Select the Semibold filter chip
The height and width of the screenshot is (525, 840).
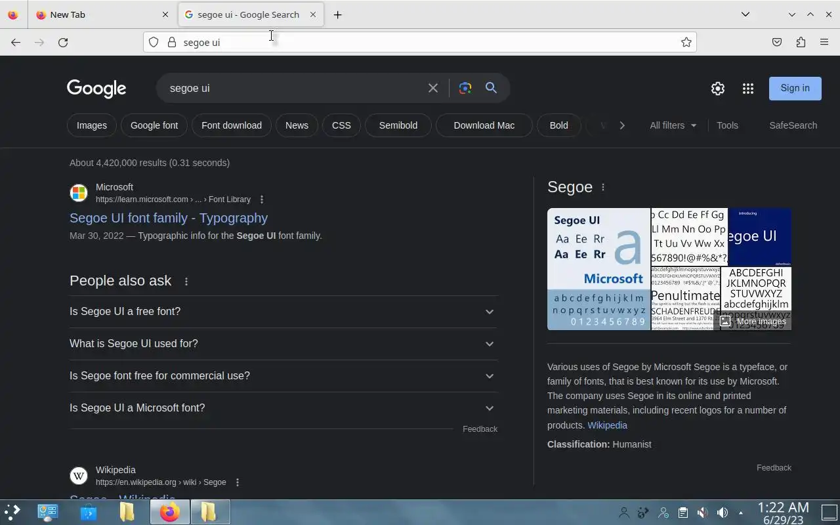click(x=398, y=125)
